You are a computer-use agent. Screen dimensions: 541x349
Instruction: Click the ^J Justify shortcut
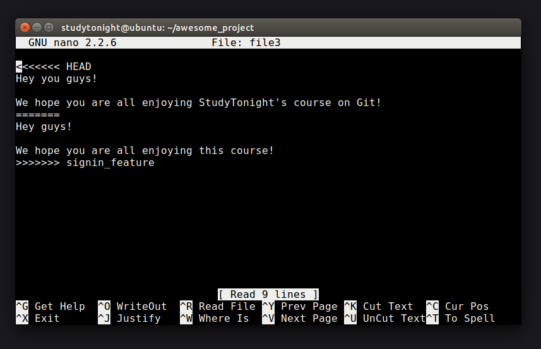coord(129,318)
